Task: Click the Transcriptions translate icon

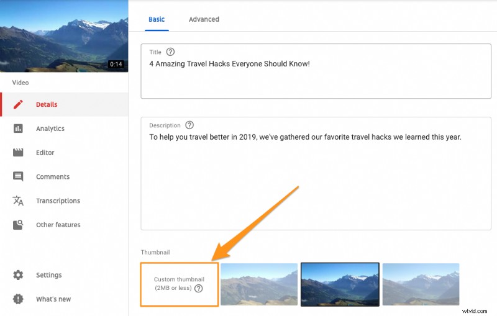Action: coord(18,201)
